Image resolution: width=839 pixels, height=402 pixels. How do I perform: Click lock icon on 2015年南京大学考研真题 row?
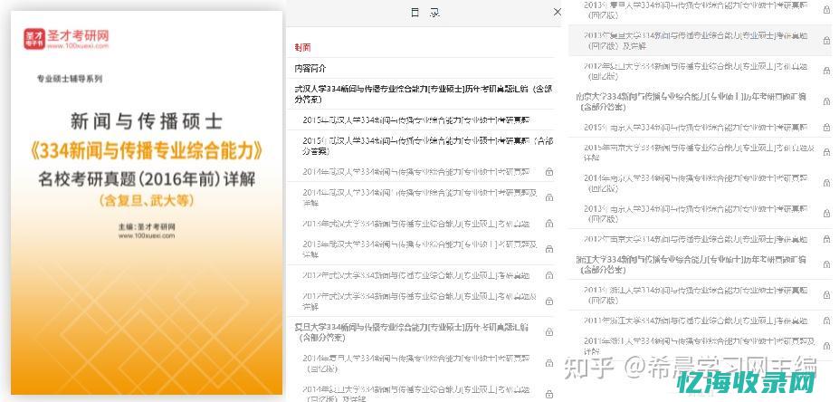coord(826,128)
